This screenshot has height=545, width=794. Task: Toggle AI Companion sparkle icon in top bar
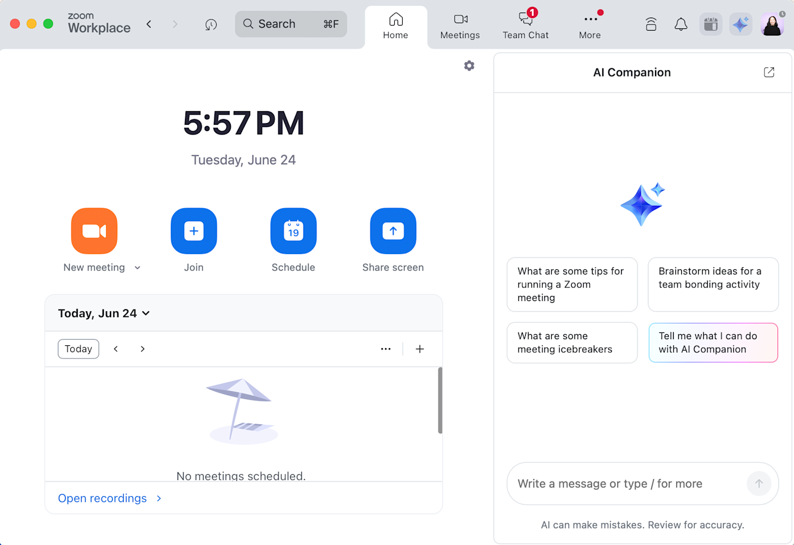tap(741, 24)
